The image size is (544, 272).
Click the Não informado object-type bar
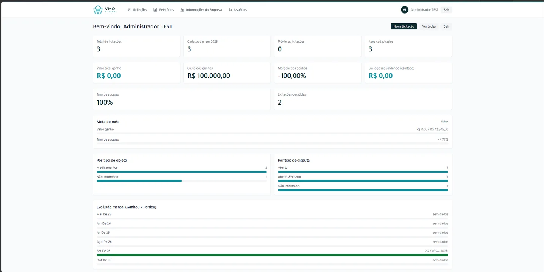182,181
